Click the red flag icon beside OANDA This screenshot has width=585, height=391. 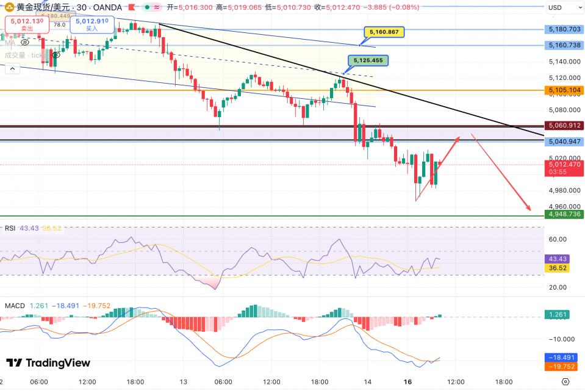[132, 7]
